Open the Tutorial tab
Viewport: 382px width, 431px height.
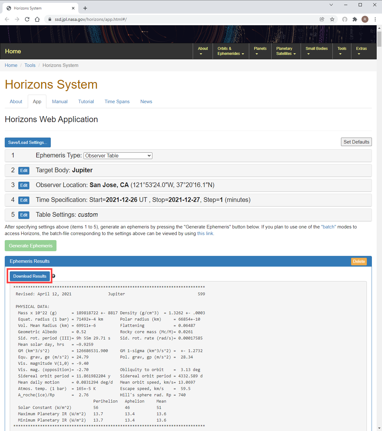tap(86, 102)
